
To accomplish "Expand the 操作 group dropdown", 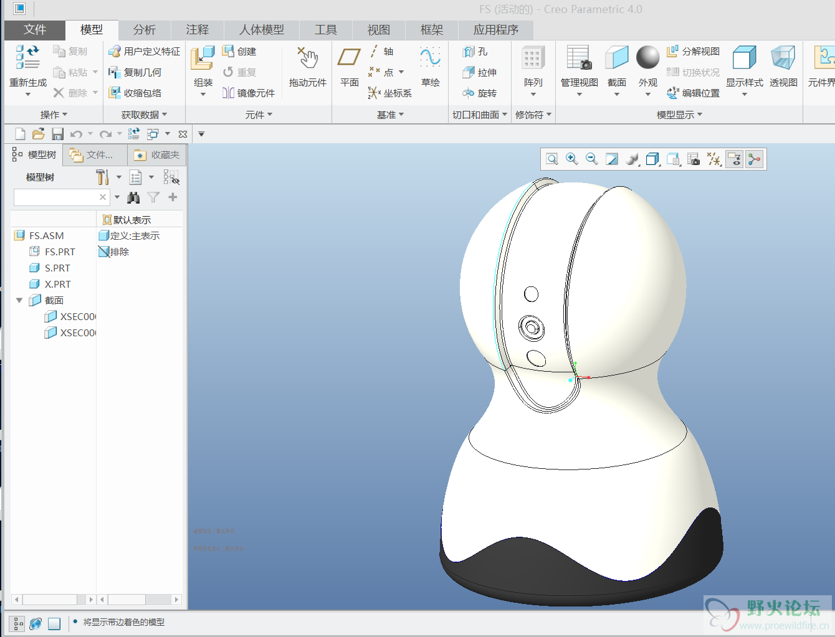I will (54, 115).
